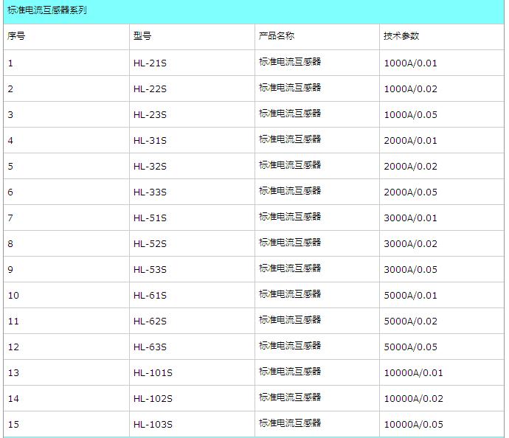The height and width of the screenshot is (438, 509).
Task: Click parameter value 5000A/0.01
Action: (411, 295)
